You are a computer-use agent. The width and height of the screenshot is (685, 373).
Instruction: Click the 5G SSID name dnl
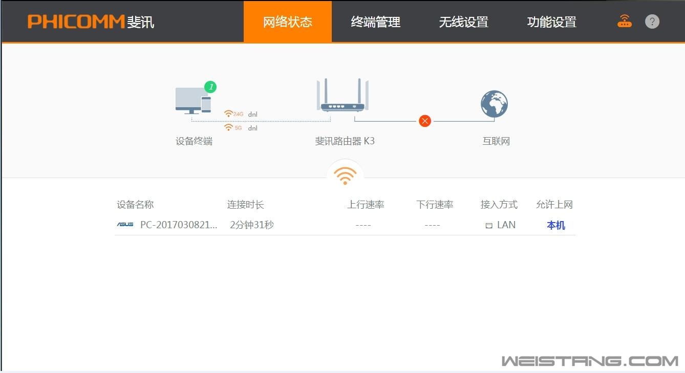[253, 128]
